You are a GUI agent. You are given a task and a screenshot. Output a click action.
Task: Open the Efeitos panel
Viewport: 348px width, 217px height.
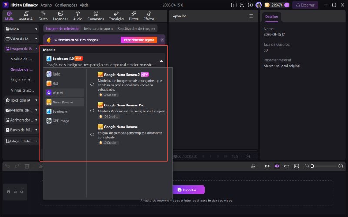(x=149, y=16)
